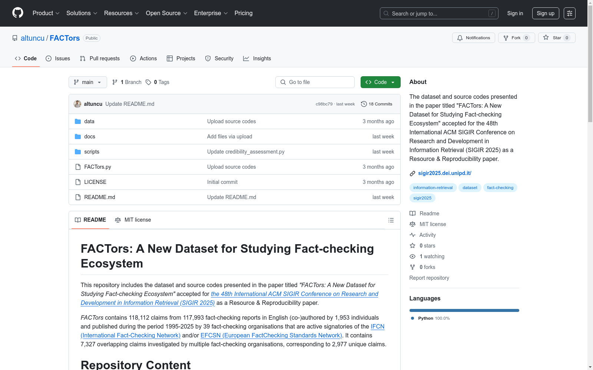
Task: Click the Fork icon button
Action: tap(506, 38)
